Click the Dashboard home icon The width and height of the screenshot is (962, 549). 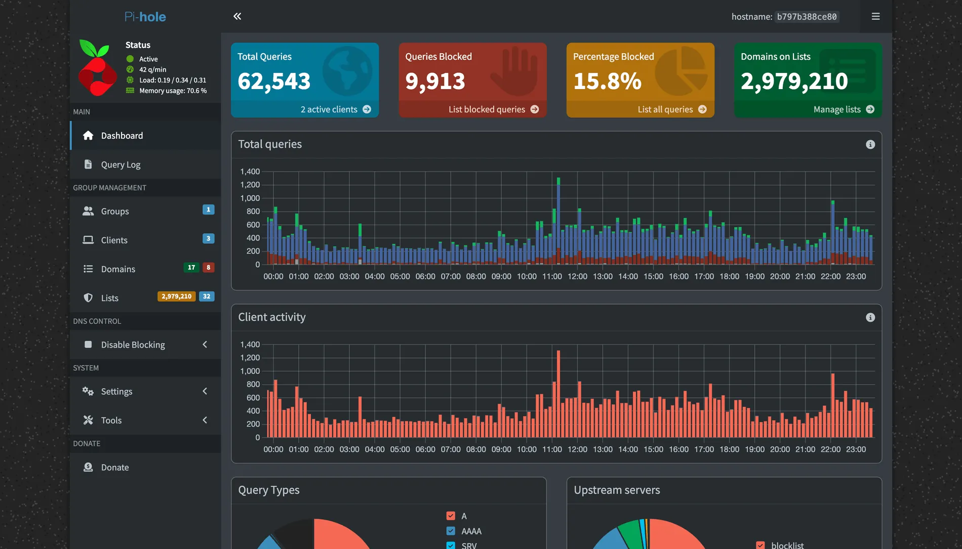coord(88,135)
